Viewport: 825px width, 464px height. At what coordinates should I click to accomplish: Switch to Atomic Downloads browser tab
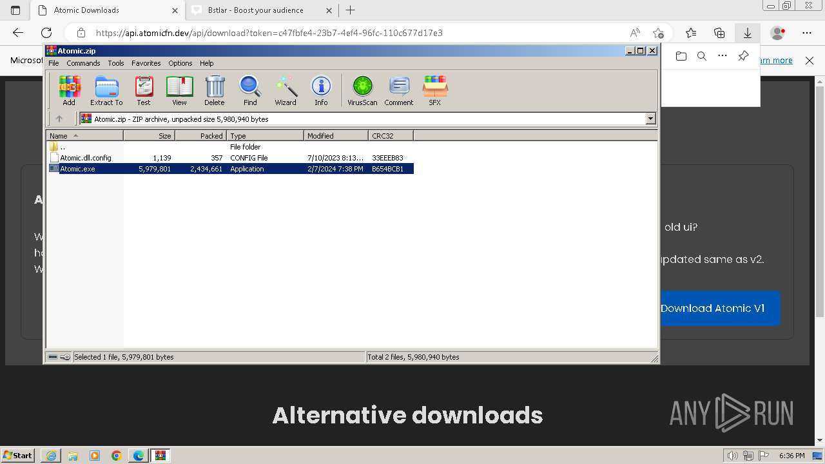click(108, 10)
